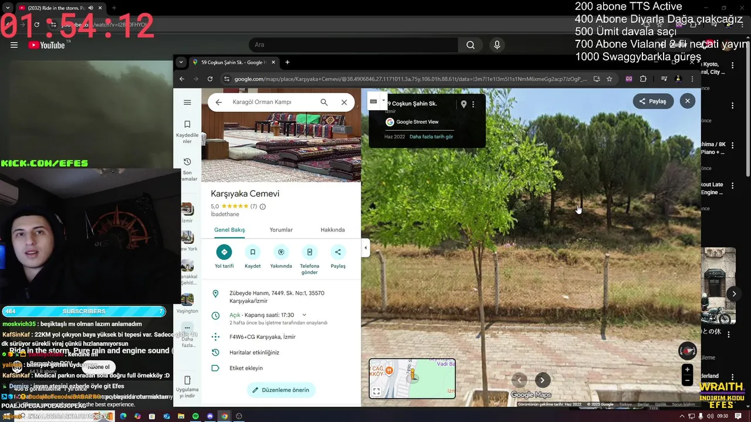Click the Street View compass
This screenshot has height=422, width=751.
click(x=688, y=350)
